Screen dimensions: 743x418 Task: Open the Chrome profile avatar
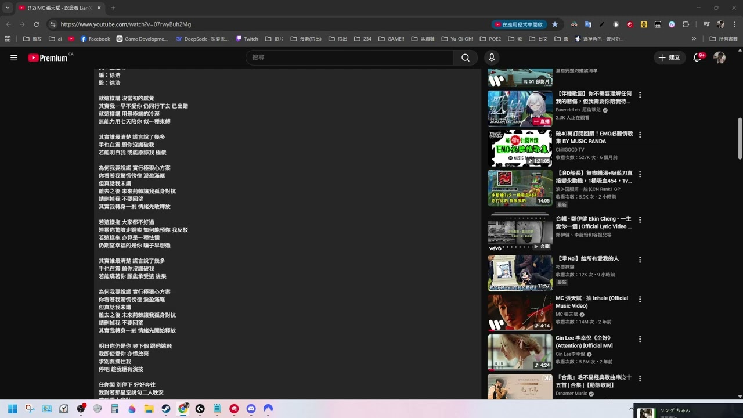720,24
